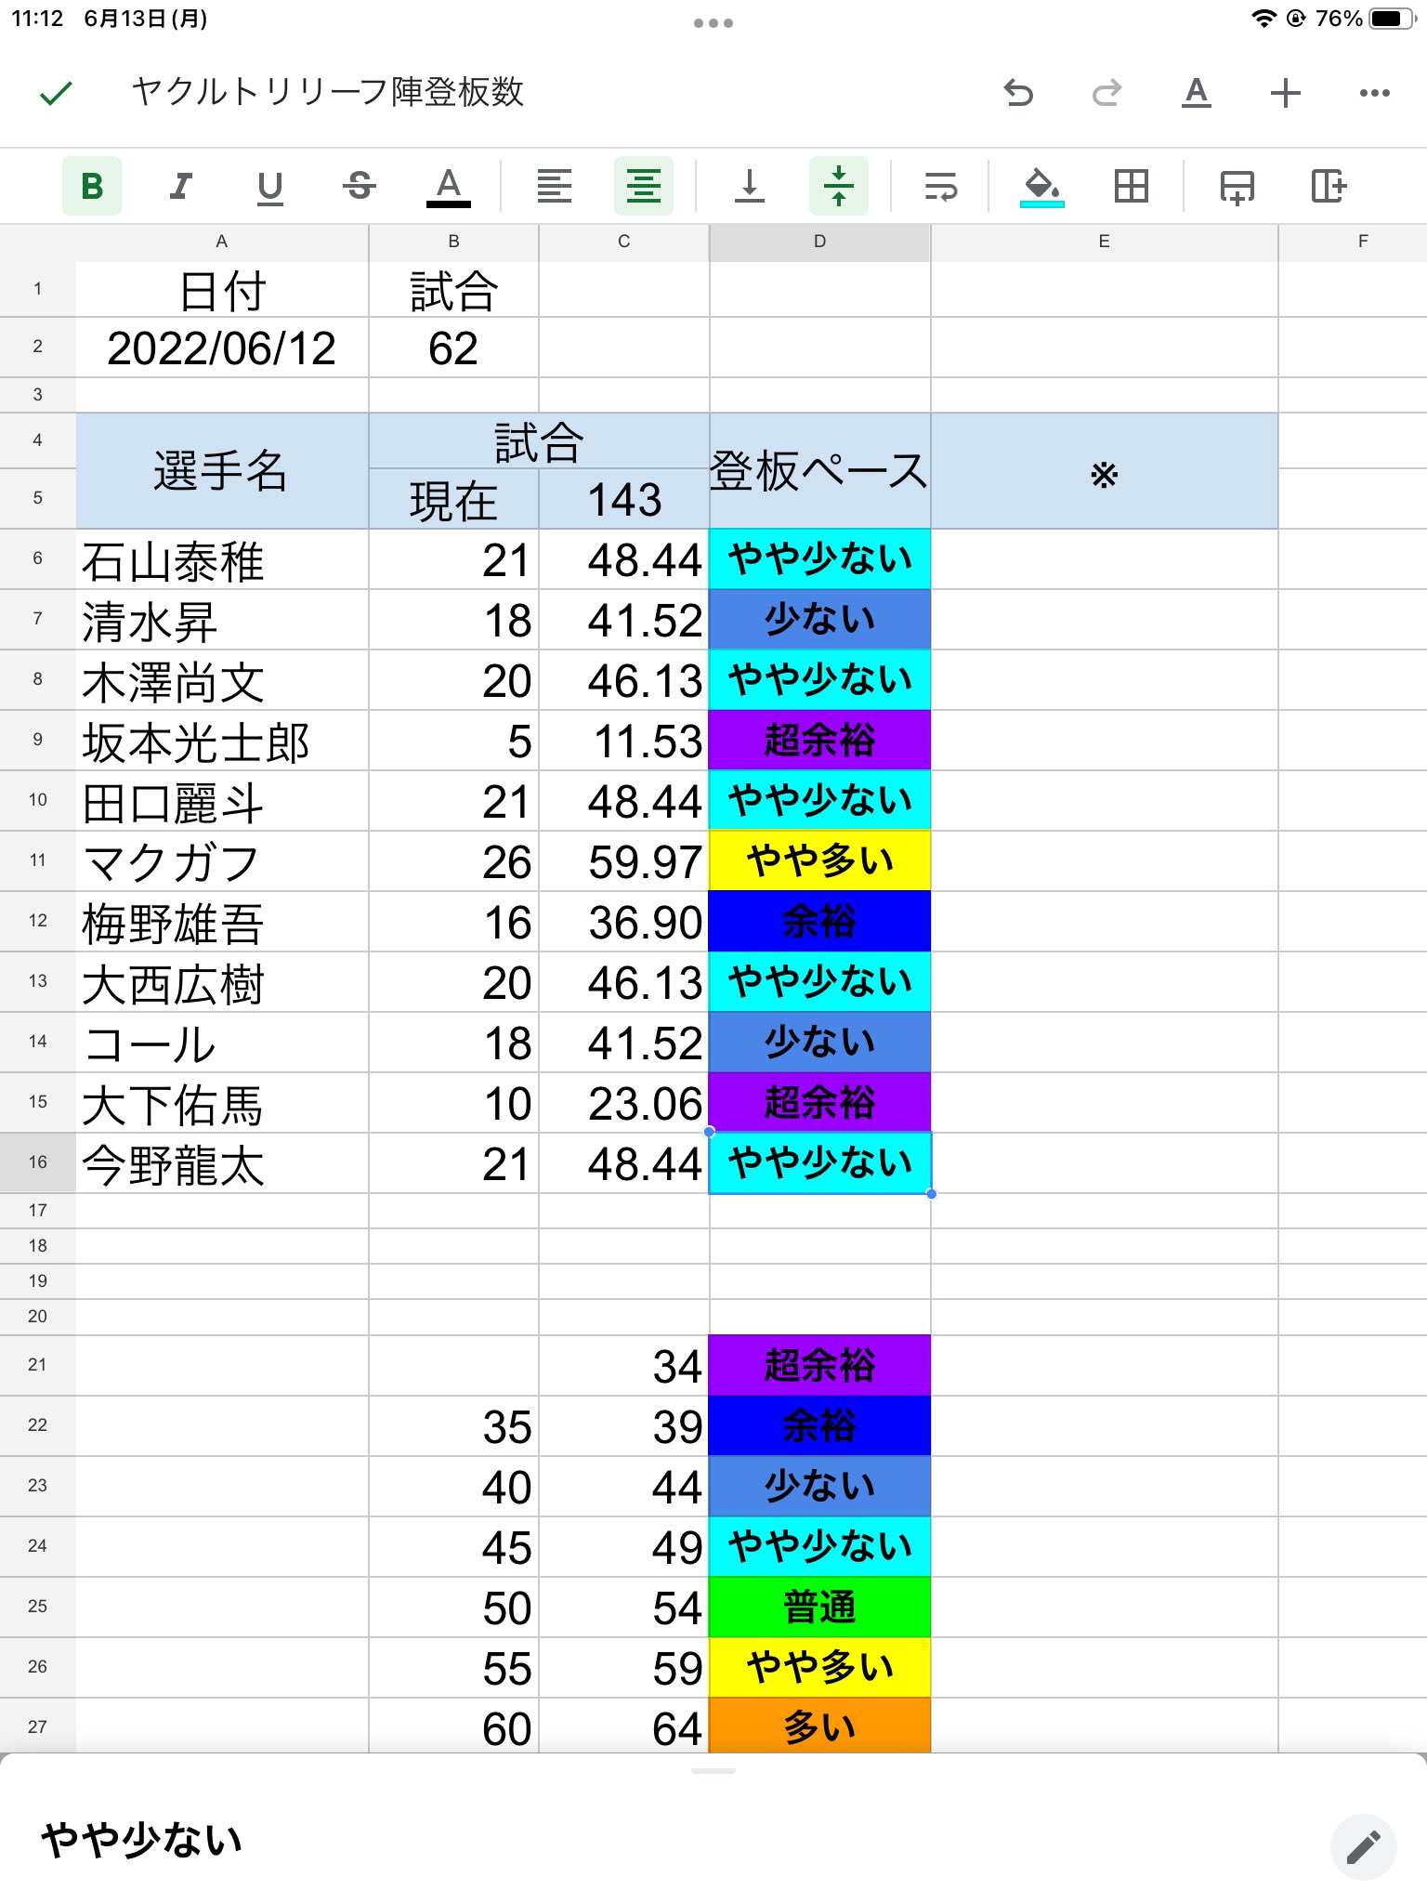1427x1903 pixels.
Task: Select player cell 梅野雄吾
Action: click(x=222, y=922)
